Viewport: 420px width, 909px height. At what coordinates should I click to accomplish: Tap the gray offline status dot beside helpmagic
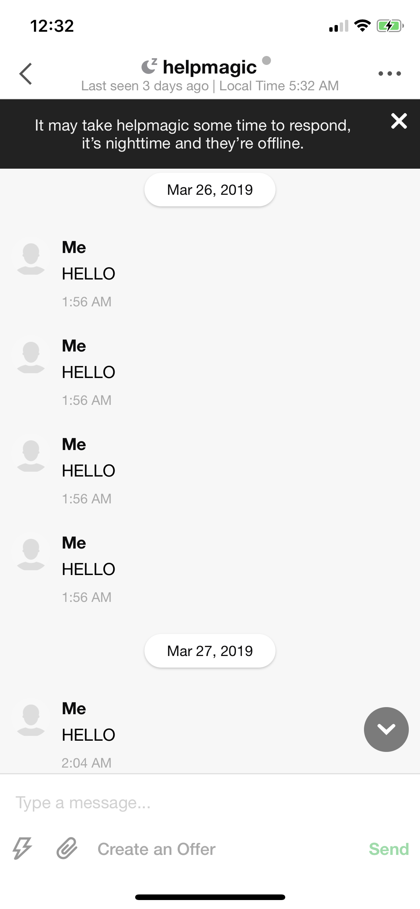point(266,60)
